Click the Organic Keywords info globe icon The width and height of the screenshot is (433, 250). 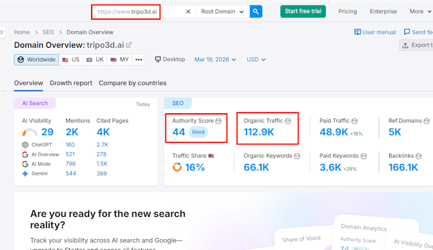[x=297, y=156]
